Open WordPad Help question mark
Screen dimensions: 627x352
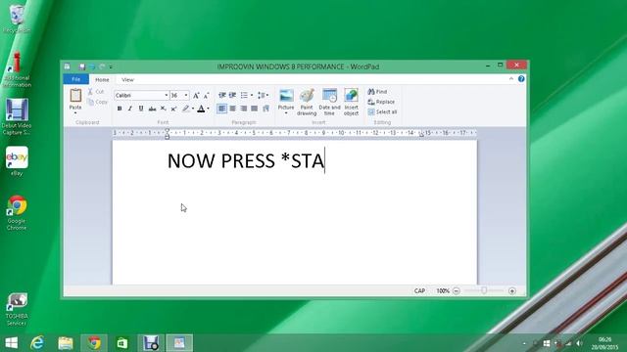[521, 79]
